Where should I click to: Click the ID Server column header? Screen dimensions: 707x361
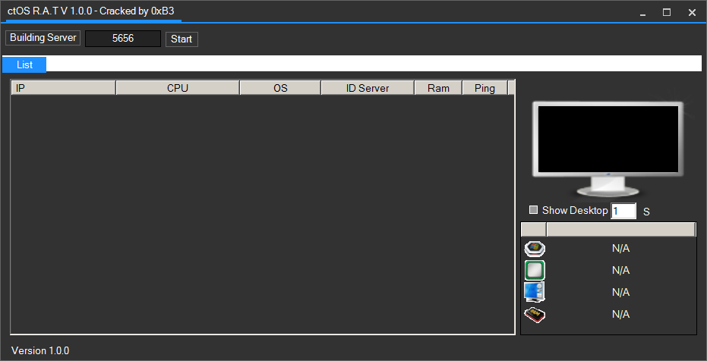click(x=368, y=88)
